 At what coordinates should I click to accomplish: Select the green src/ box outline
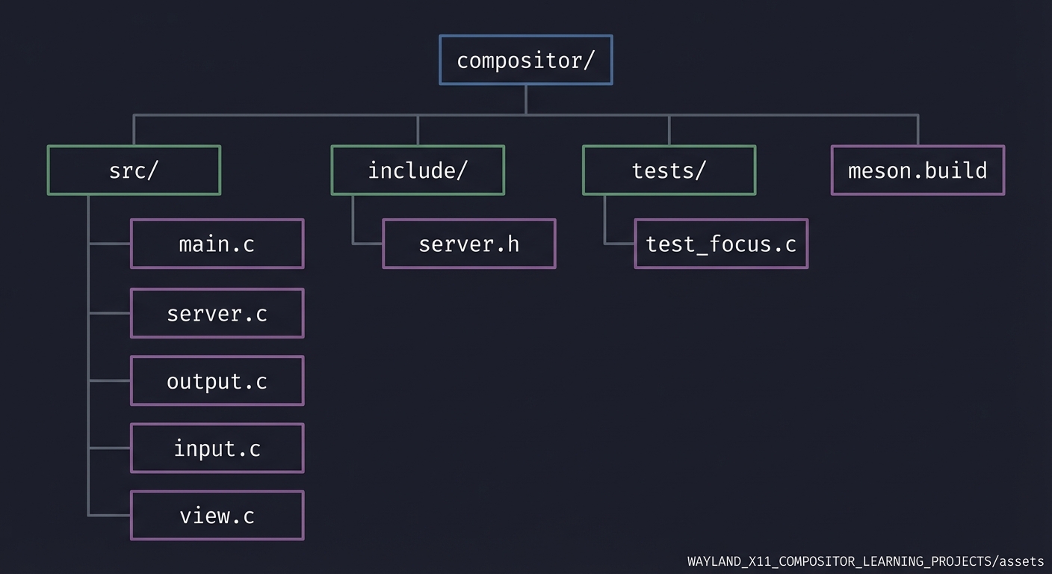[x=134, y=146]
